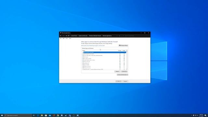Click the shield icon on Change settings
208x117 pixels.
click(120, 45)
